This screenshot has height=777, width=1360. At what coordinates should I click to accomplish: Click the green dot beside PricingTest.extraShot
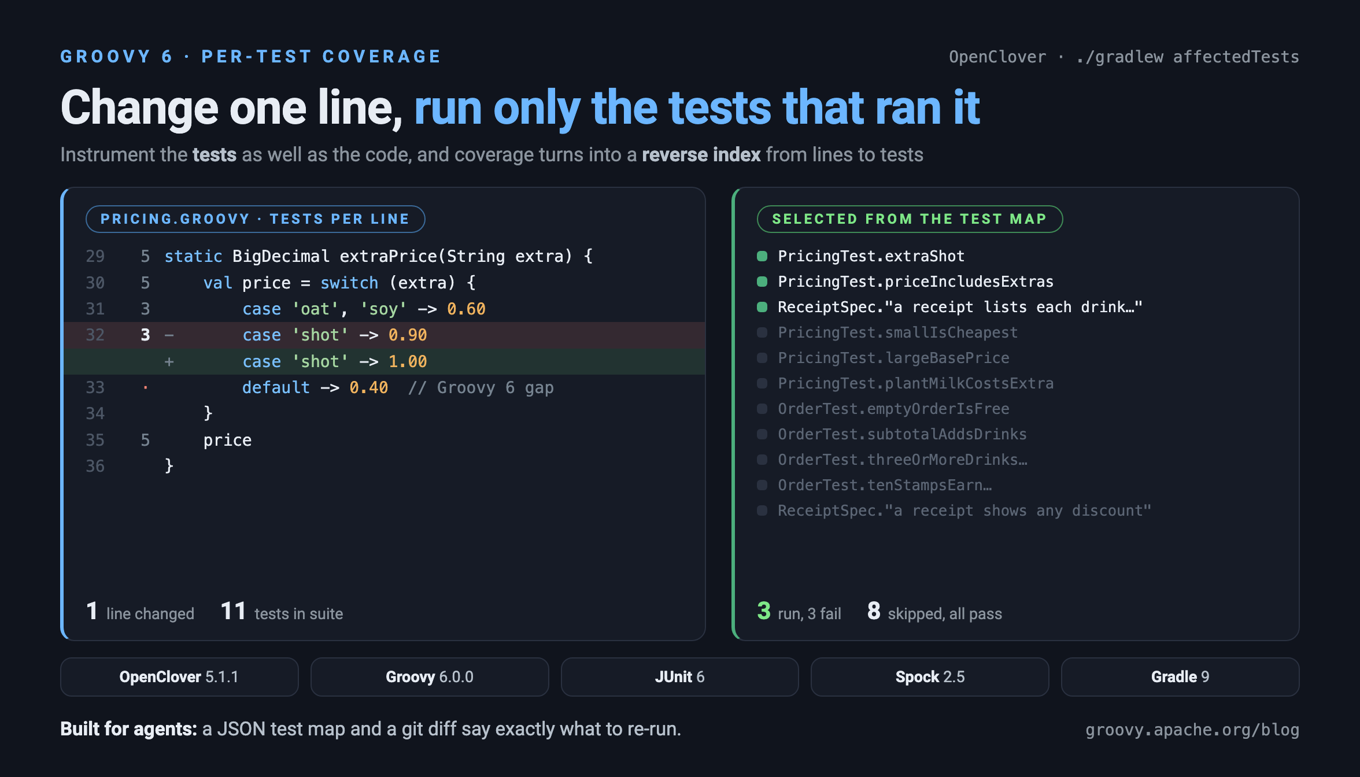click(x=762, y=256)
